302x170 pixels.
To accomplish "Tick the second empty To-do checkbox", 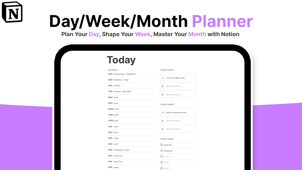I will point(162,162).
